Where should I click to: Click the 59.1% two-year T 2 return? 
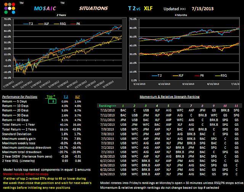64,130
